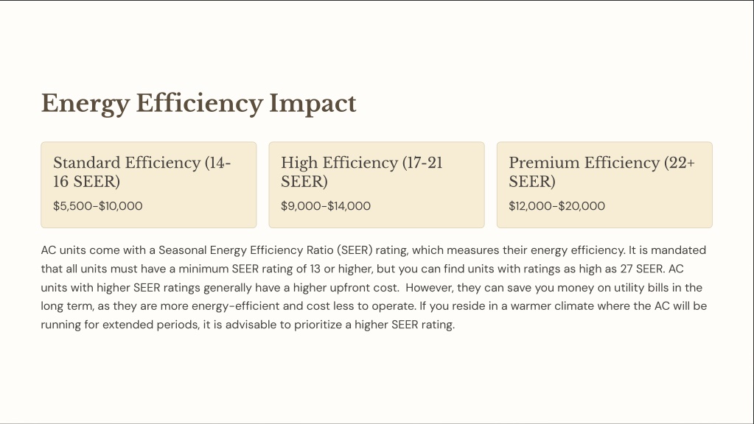Click the "Energy Efficiency Impact" slide title
Image resolution: width=754 pixels, height=424 pixels.
[198, 103]
